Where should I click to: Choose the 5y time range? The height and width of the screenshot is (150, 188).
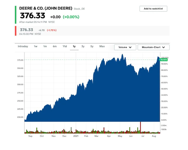click(92, 46)
